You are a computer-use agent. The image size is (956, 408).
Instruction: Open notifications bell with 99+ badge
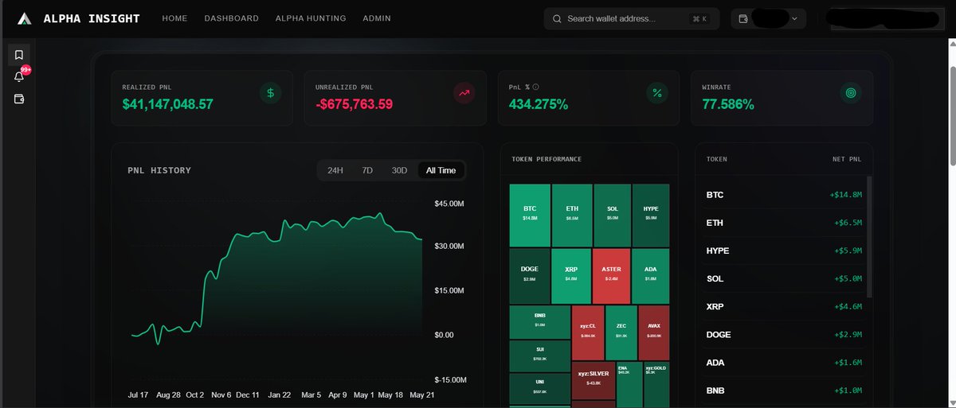click(x=19, y=76)
